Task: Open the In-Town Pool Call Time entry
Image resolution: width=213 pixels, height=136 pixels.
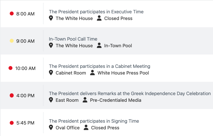Action: [73, 39]
